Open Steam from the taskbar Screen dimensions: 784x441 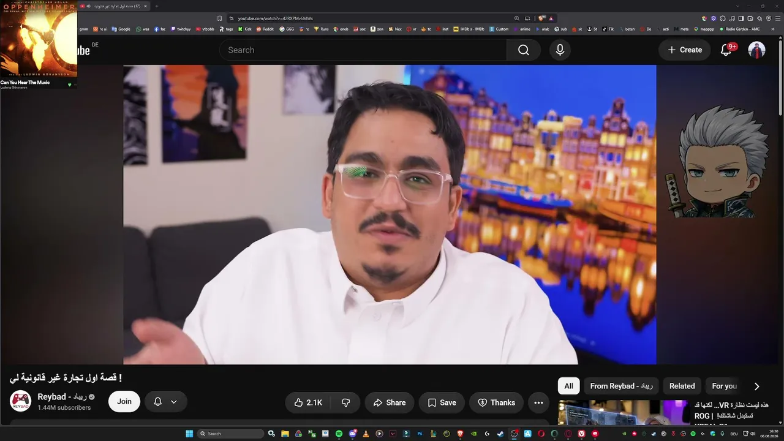click(x=500, y=434)
